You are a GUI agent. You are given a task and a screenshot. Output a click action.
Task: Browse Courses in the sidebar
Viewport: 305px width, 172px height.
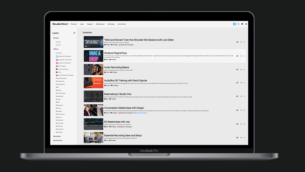click(x=58, y=42)
